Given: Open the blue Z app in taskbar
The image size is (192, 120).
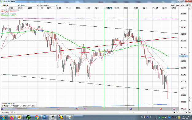Looking at the screenshot, I should [45, 118].
